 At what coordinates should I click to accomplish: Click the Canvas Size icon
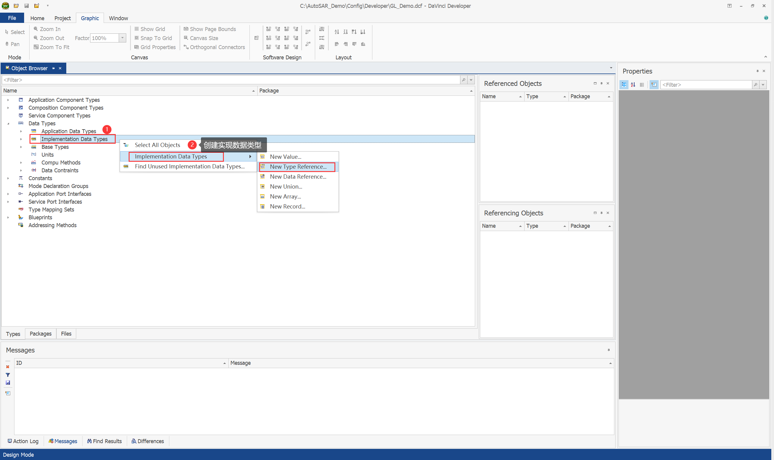coord(186,38)
